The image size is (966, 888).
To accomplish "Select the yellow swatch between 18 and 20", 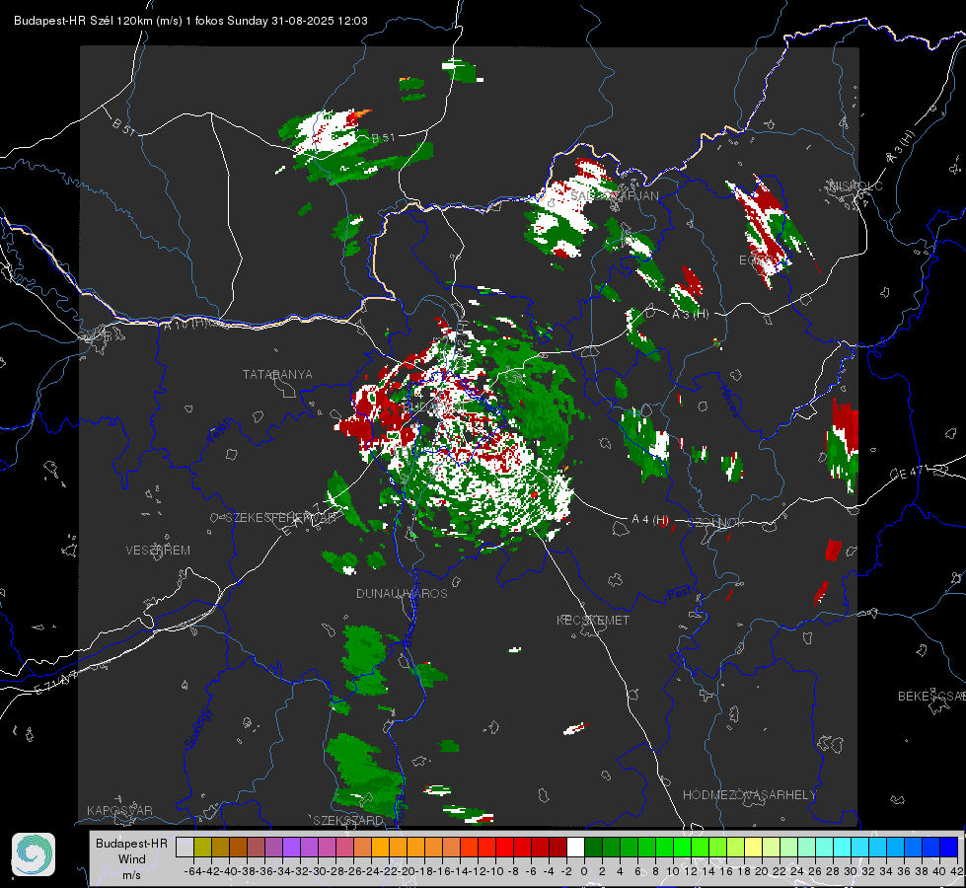I will [x=754, y=847].
